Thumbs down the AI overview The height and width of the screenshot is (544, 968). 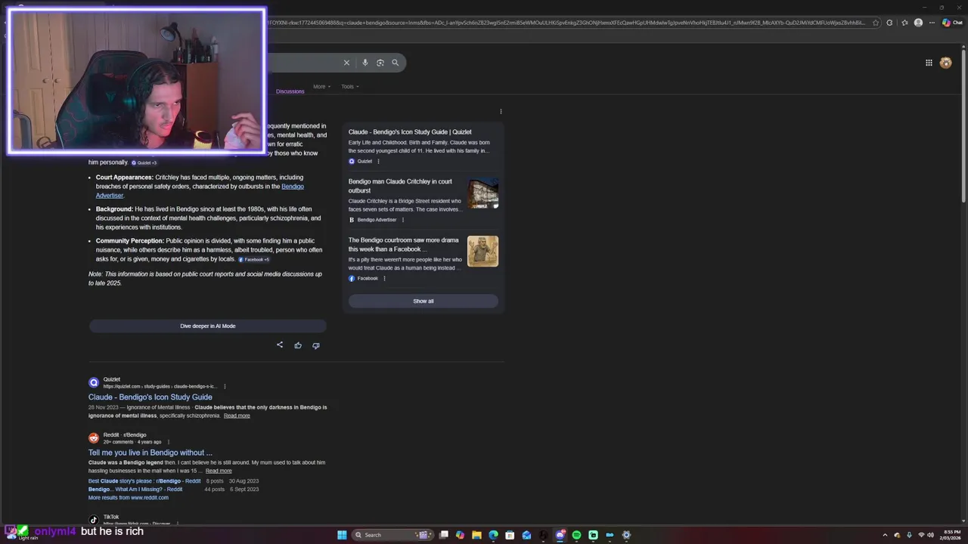[x=316, y=345]
